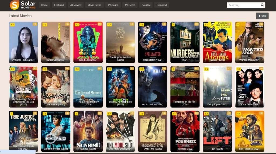Click rating badge on The Eternal Memory
This screenshot has height=154, width=276.
(77, 69)
